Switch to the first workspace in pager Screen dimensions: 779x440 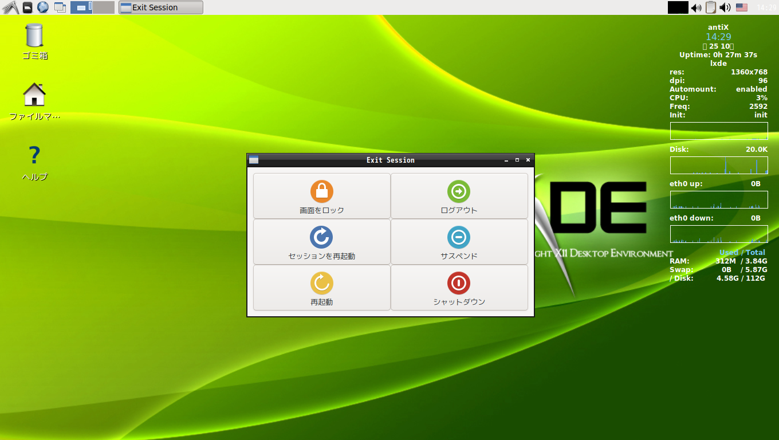[x=81, y=7]
